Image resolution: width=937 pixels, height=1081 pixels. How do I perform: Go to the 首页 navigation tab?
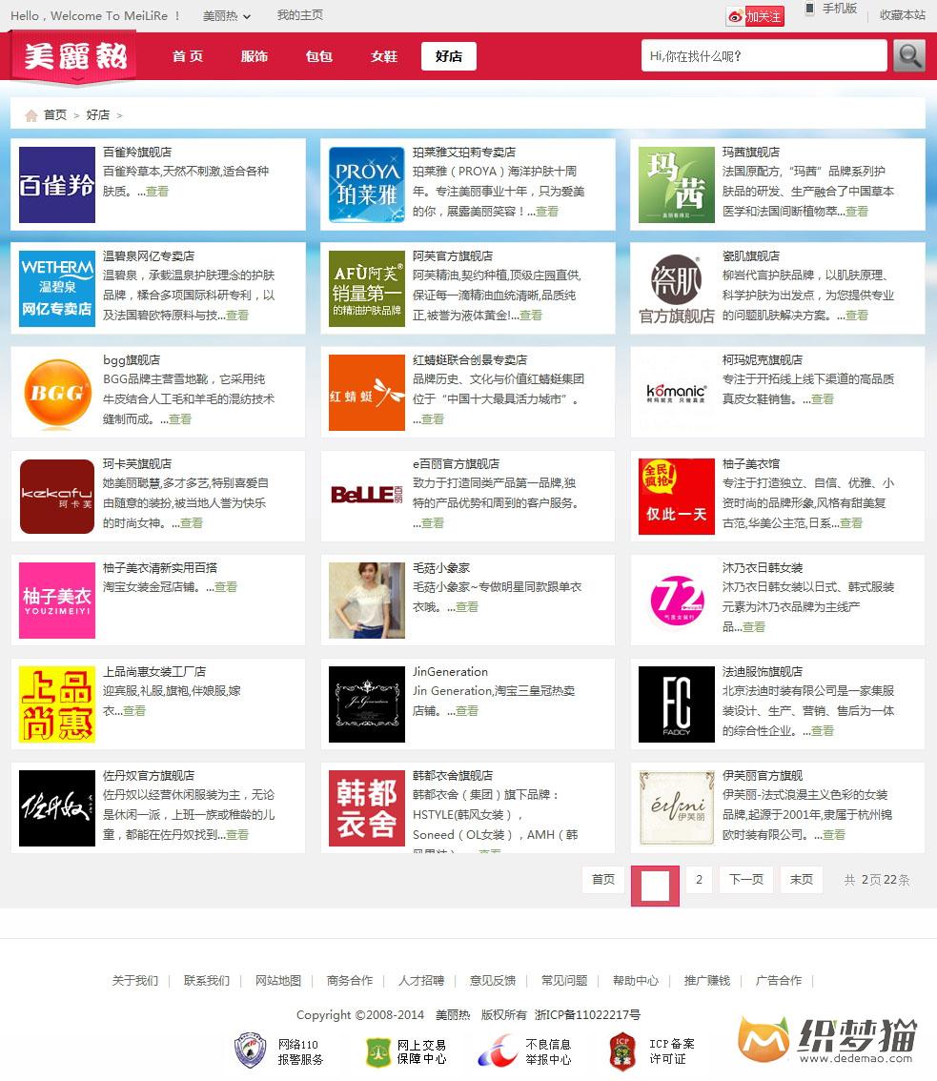188,56
